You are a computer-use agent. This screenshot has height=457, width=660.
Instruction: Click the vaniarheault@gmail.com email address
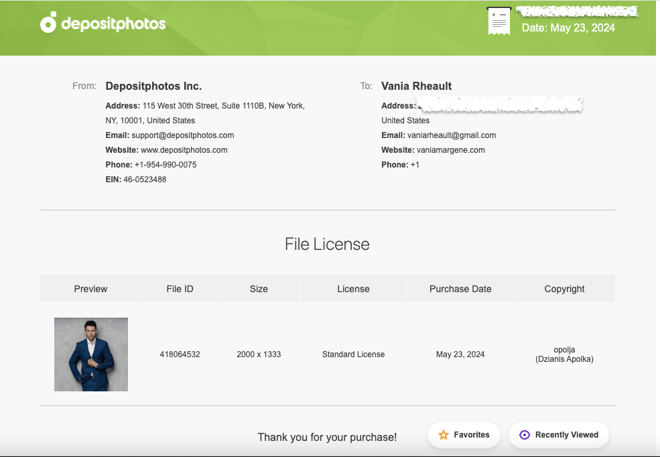click(452, 135)
